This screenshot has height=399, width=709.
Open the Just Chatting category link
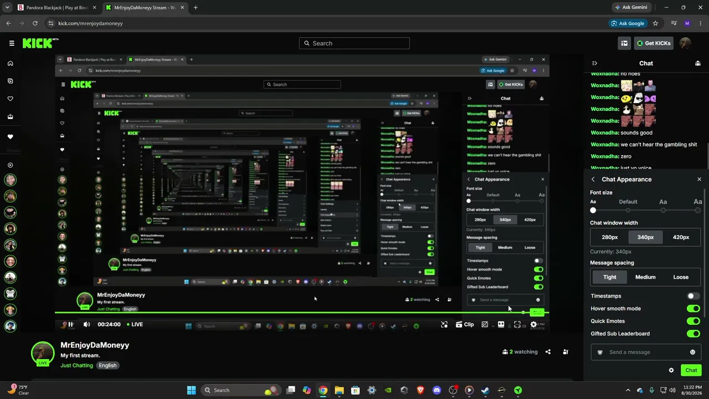pos(76,366)
